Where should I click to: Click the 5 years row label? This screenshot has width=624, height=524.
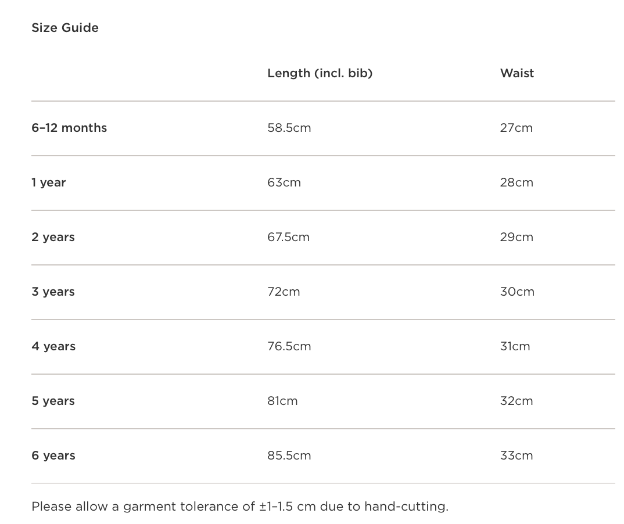click(53, 401)
